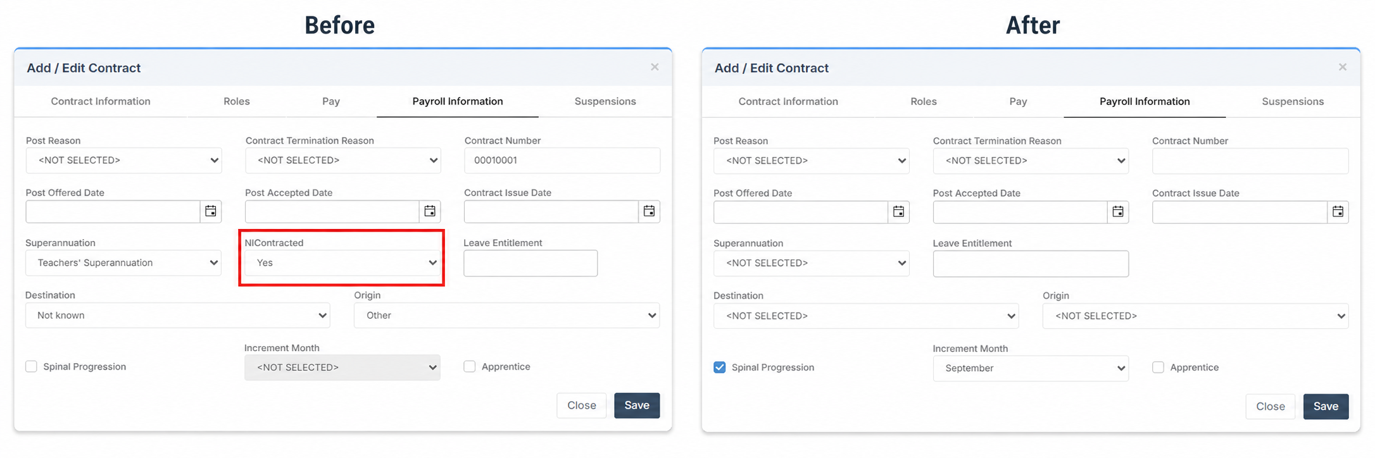Screen dimensions: 1375x458
Task: Open Origin dropdown showing Other
Action: pyautogui.click(x=506, y=315)
